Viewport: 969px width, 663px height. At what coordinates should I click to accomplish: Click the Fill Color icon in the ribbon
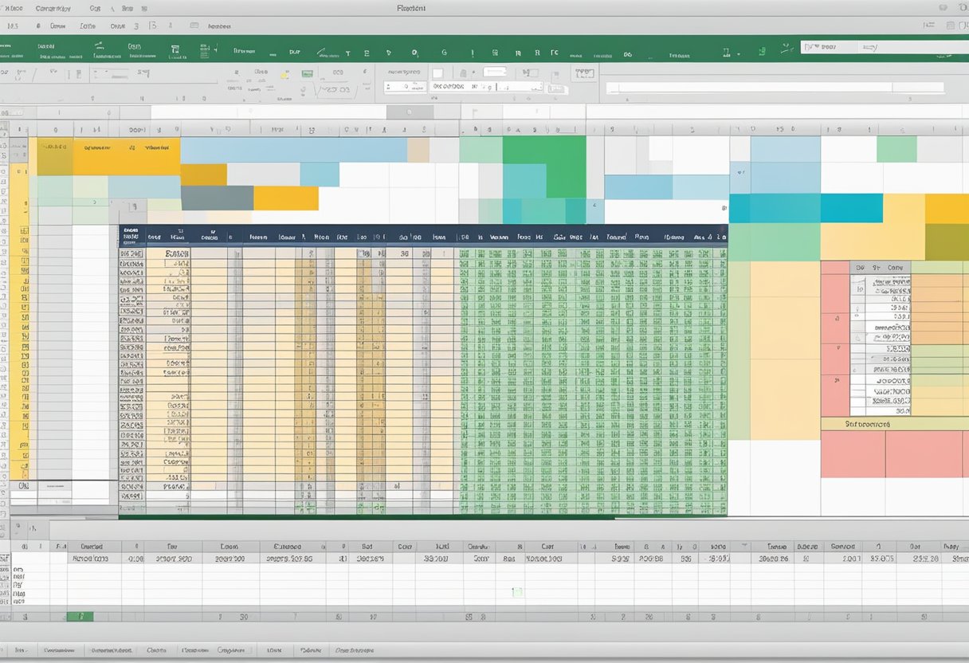284,74
